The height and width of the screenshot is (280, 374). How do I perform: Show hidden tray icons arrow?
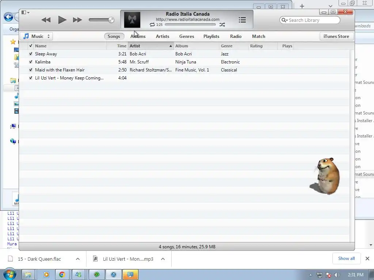coord(310,275)
